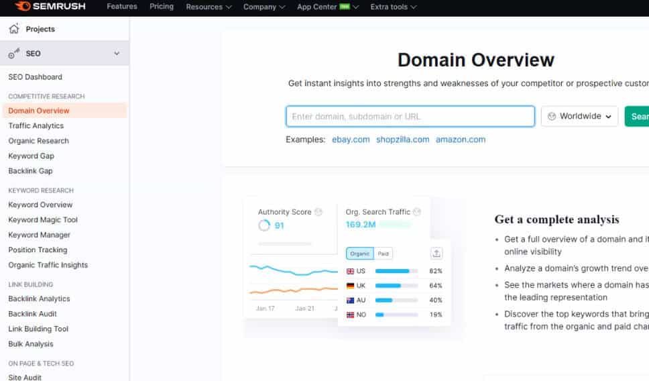649x381 pixels.
Task: Click the blue trend line chart
Action: pos(294,270)
